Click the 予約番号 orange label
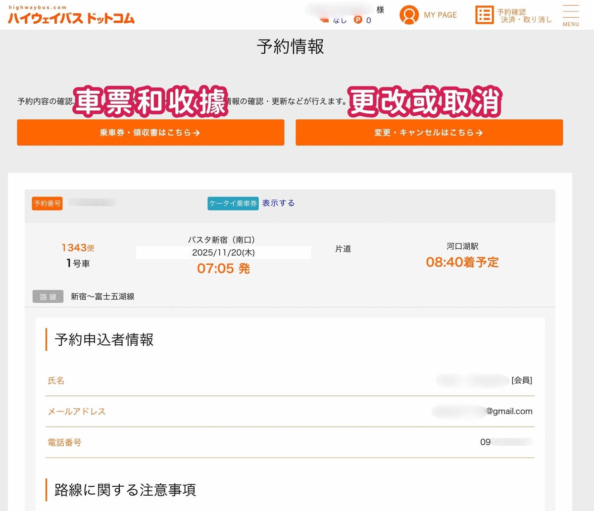Screen dimensions: 594x511 [48, 203]
